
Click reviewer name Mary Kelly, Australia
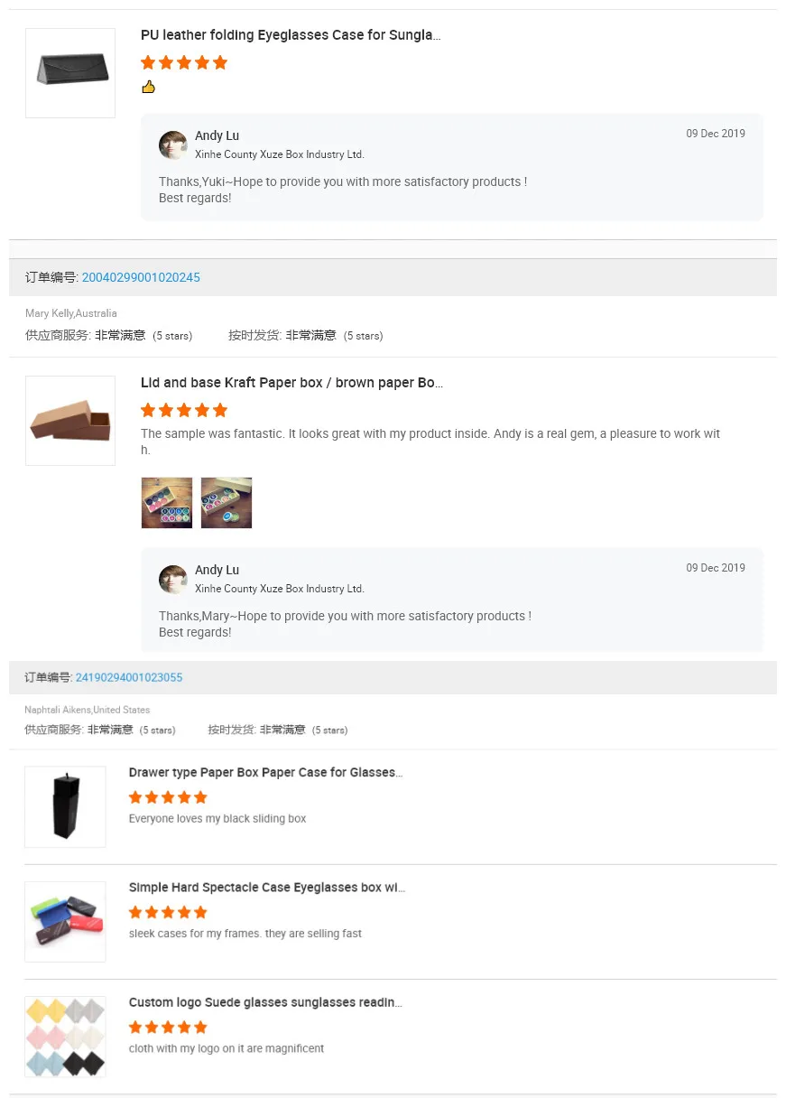(x=71, y=313)
